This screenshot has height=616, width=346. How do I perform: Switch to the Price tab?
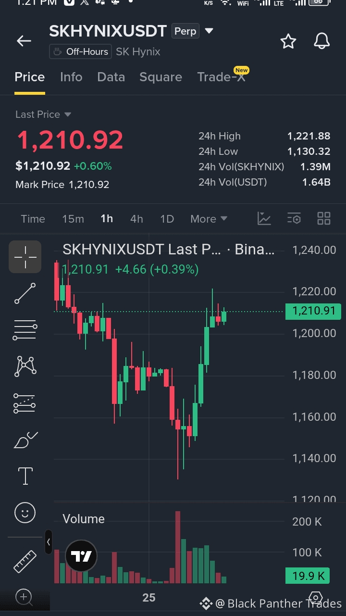pos(30,77)
